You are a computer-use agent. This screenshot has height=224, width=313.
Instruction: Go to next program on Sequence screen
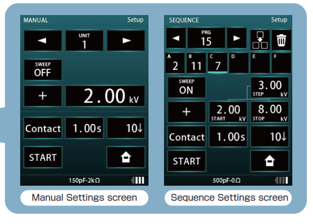click(x=237, y=38)
